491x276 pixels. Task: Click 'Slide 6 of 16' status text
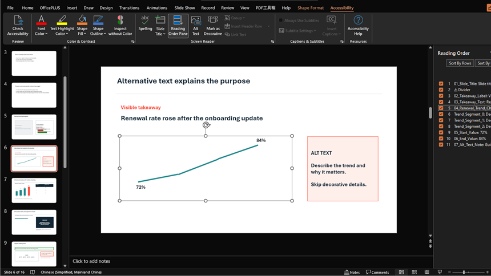pyautogui.click(x=14, y=272)
